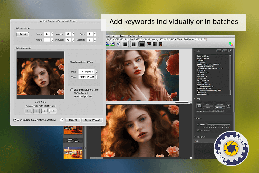Click the trash bin toolbar icon
259x173 pixels.
point(118,44)
